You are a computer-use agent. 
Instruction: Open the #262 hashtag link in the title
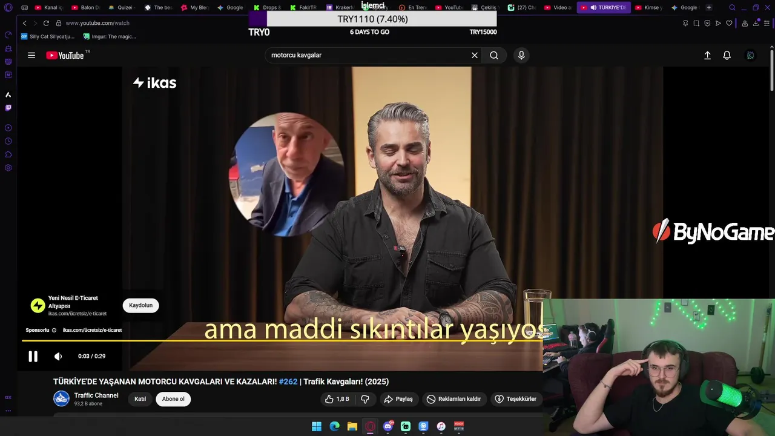coord(288,381)
